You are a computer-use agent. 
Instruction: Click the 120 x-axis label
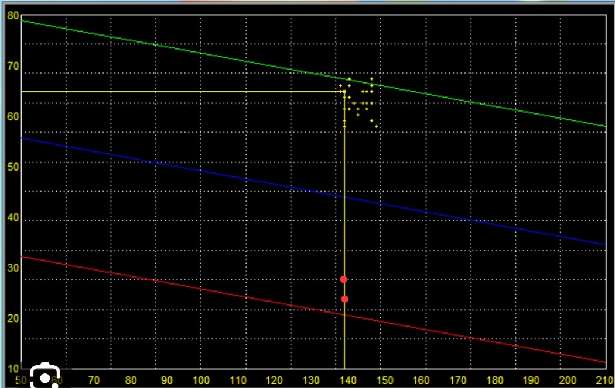(274, 381)
